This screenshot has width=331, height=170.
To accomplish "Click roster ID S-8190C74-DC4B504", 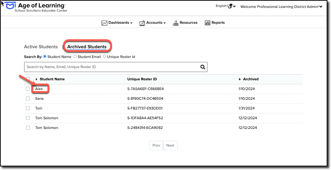I will (145, 98).
